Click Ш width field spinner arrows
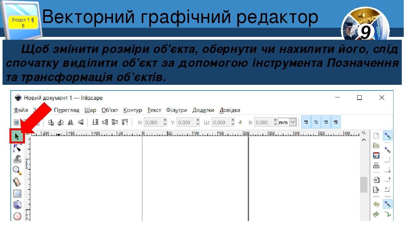This screenshot has width=404, height=227. [x=233, y=122]
